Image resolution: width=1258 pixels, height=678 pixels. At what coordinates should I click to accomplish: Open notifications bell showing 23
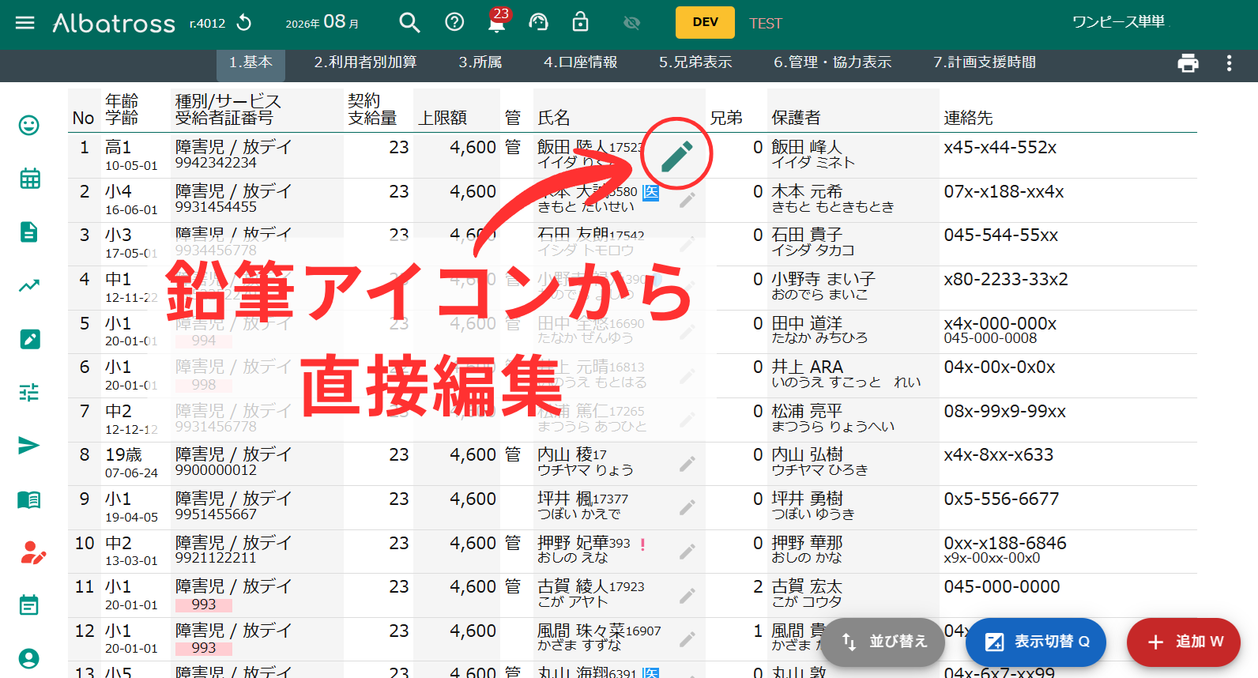(x=497, y=21)
